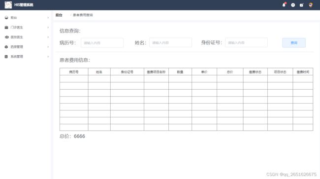The image size is (320, 179).
Task: Click the 前台 breadcrumb link
Action: tap(59, 15)
